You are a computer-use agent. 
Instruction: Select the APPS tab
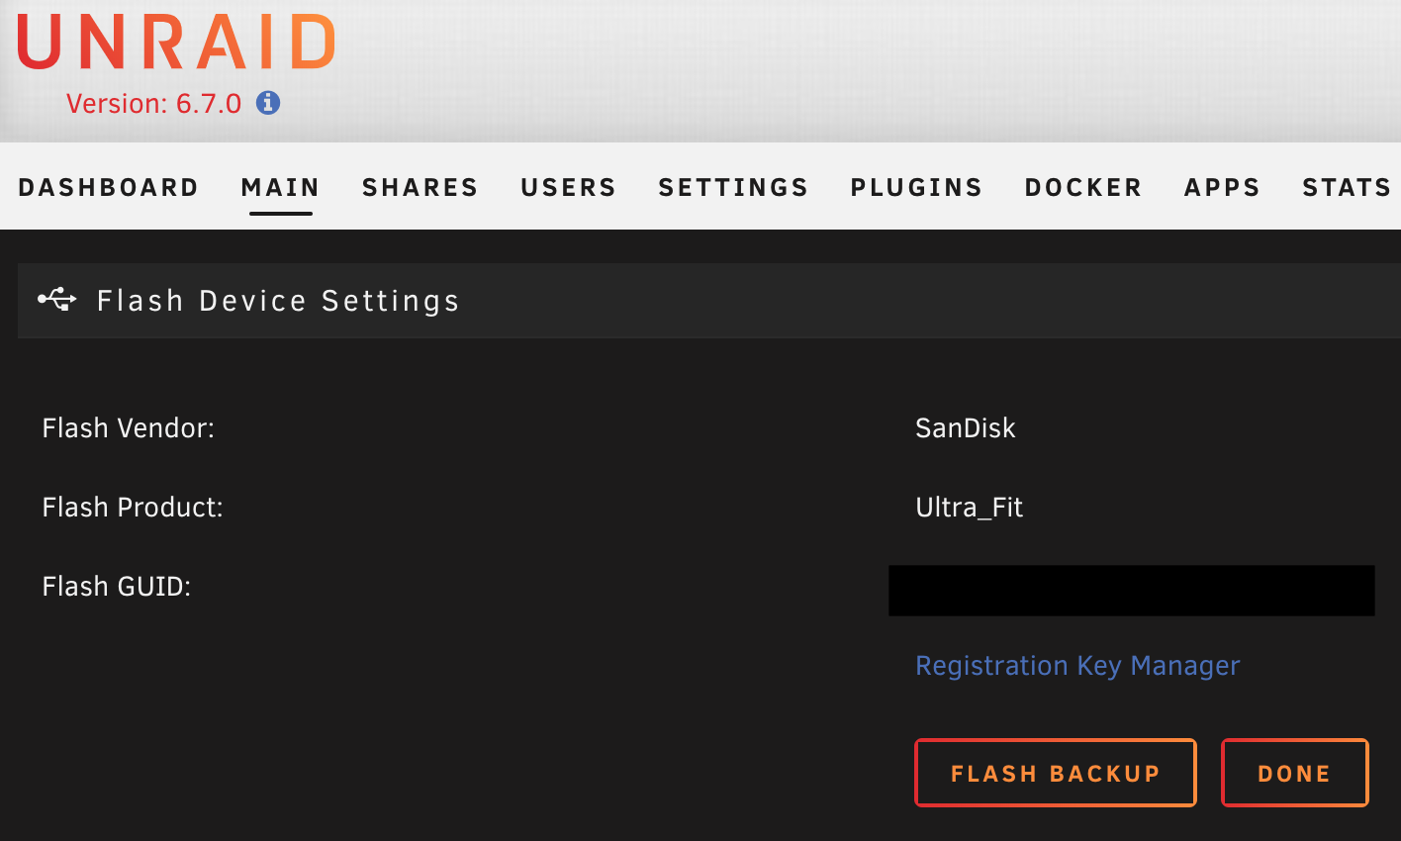pos(1222,187)
